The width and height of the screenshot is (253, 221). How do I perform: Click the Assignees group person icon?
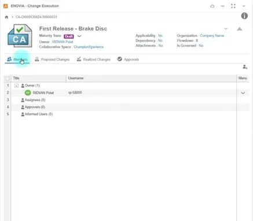click(23, 100)
